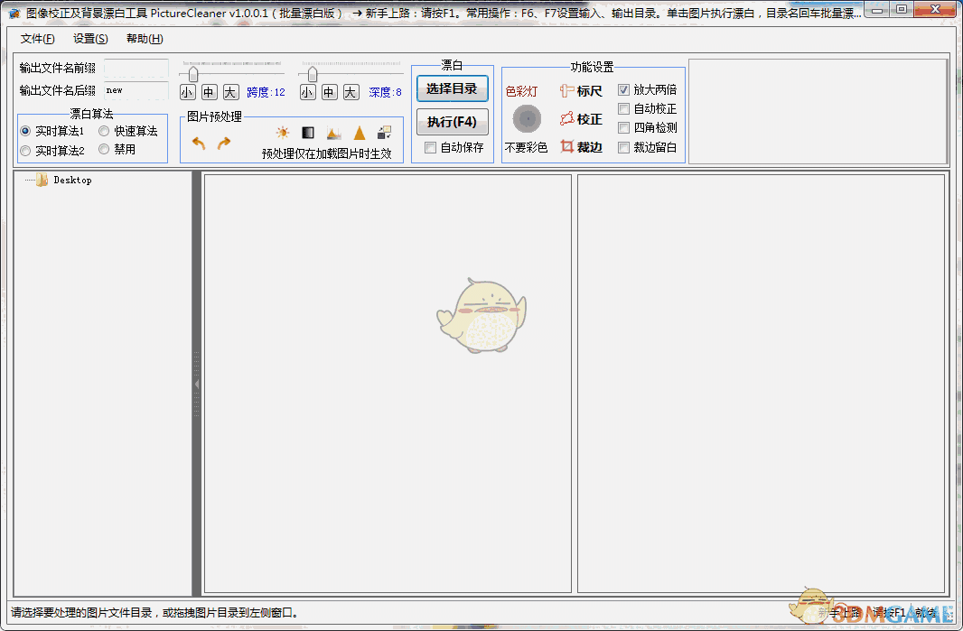
Task: Select the orange triangle sharpen icon
Action: point(359,132)
